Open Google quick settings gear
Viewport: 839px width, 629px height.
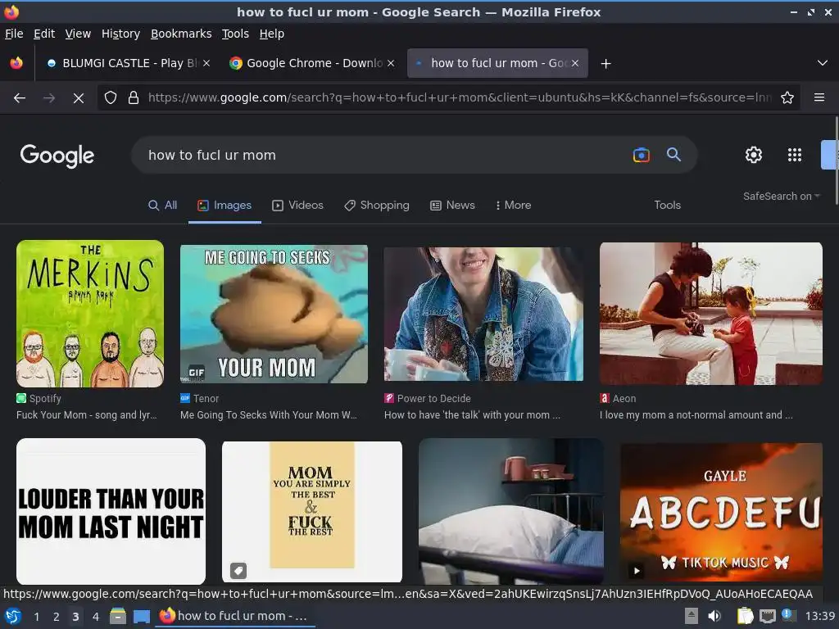(754, 155)
